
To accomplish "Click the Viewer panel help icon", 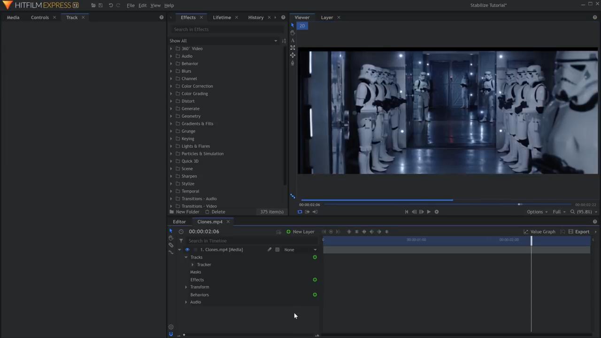I will coord(595,17).
